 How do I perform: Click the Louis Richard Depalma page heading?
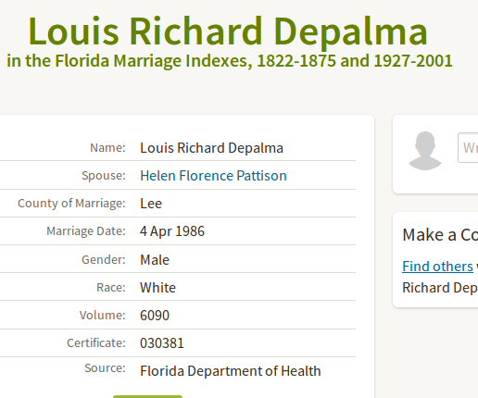pos(228,31)
